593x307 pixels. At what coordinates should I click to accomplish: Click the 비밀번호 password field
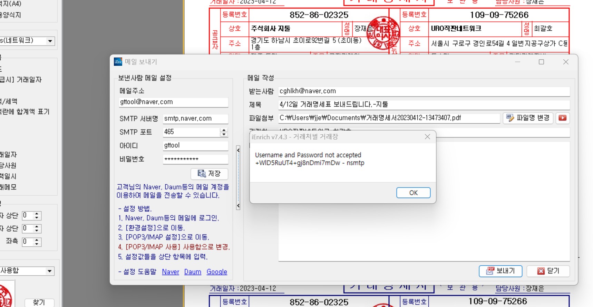(195, 159)
